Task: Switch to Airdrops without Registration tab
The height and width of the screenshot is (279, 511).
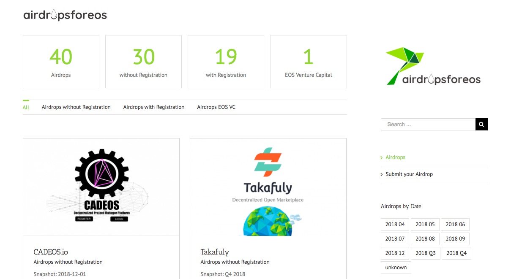Action: click(x=76, y=107)
